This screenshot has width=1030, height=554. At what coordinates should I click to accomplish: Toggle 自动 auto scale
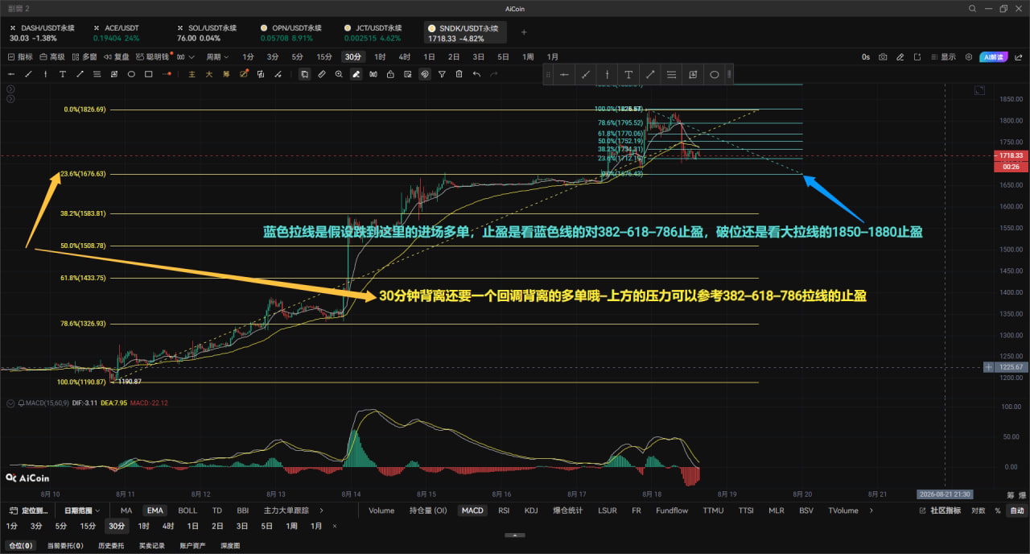click(x=1017, y=511)
